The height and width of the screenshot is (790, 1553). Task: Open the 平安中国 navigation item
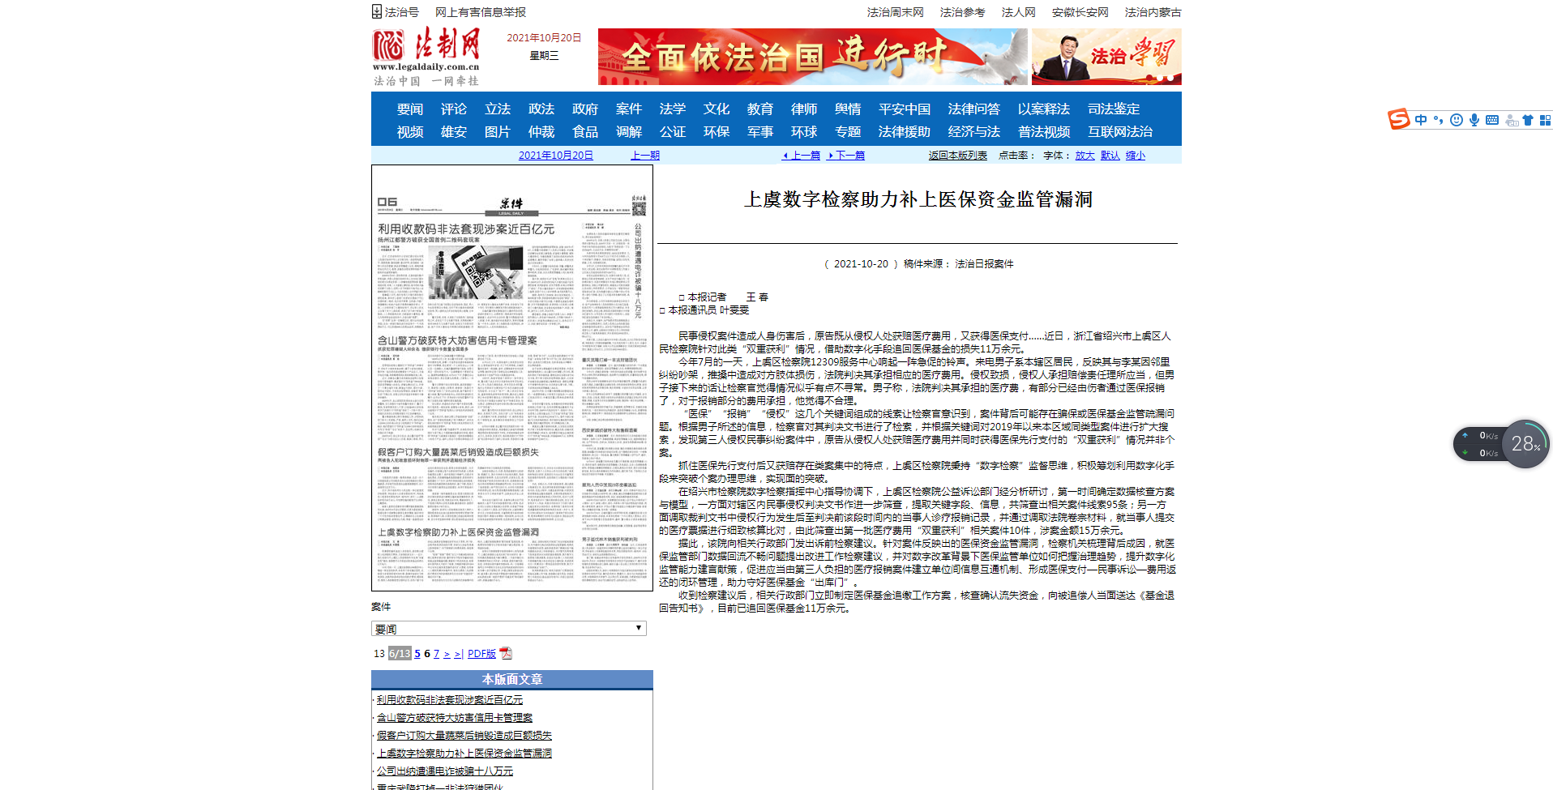coord(905,109)
